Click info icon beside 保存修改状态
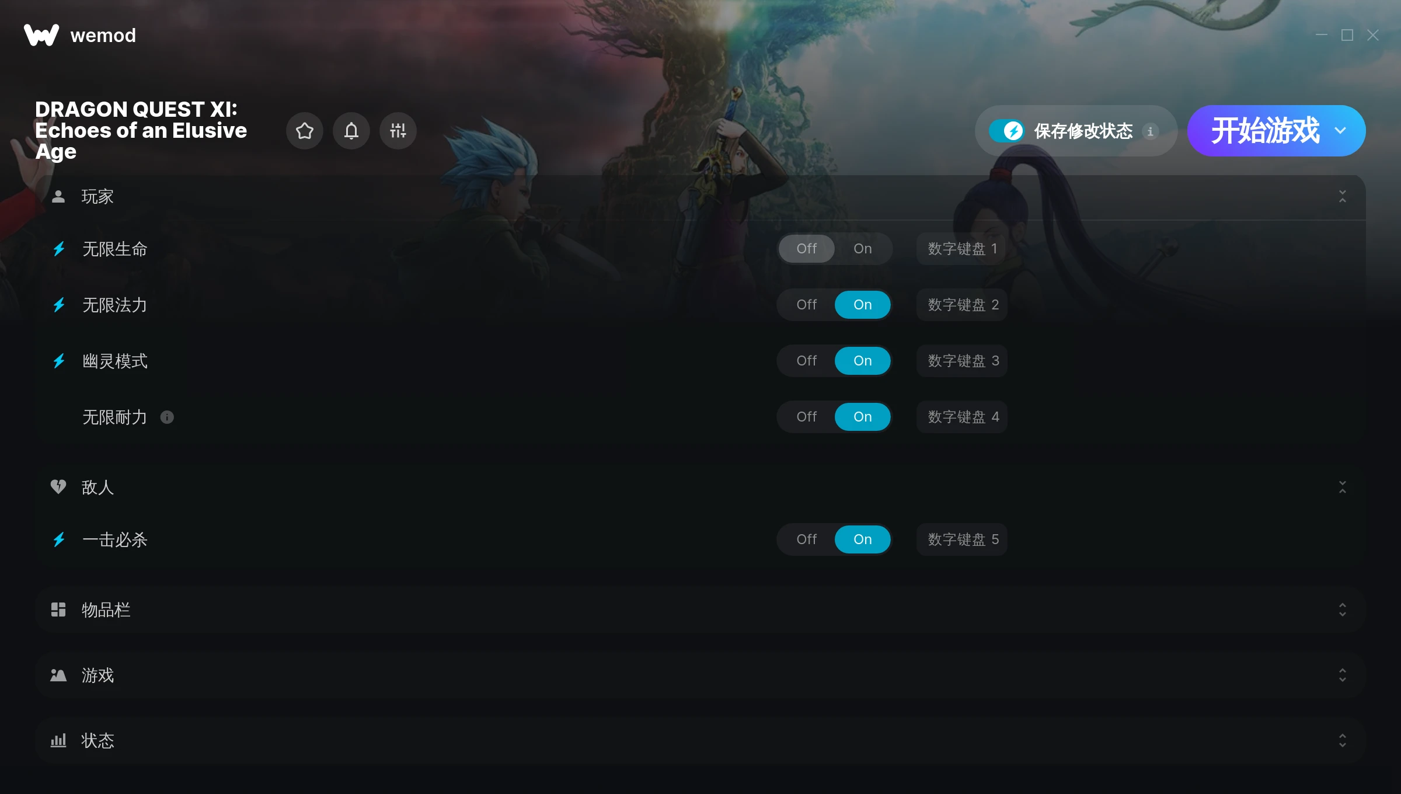Screen dimensions: 1401x794 pos(1150,131)
